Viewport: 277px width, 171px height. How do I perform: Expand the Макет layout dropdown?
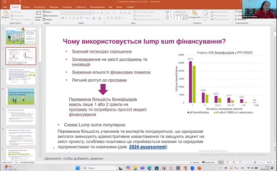click(x=48, y=12)
